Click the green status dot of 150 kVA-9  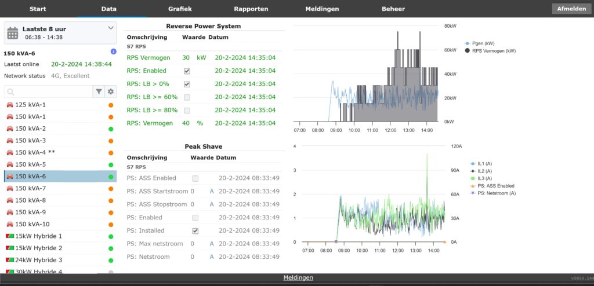coord(111,212)
